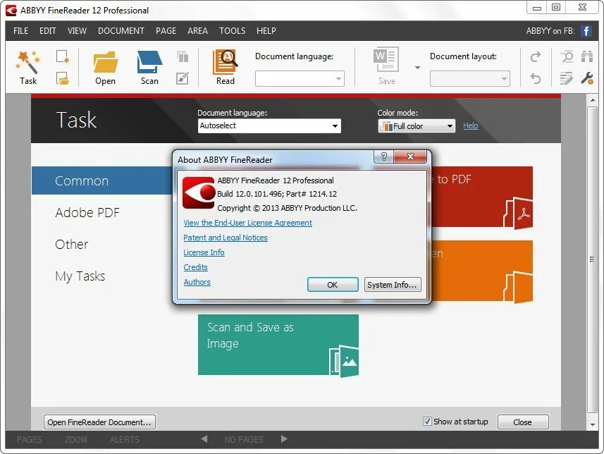Click OK in About dialog

click(333, 285)
